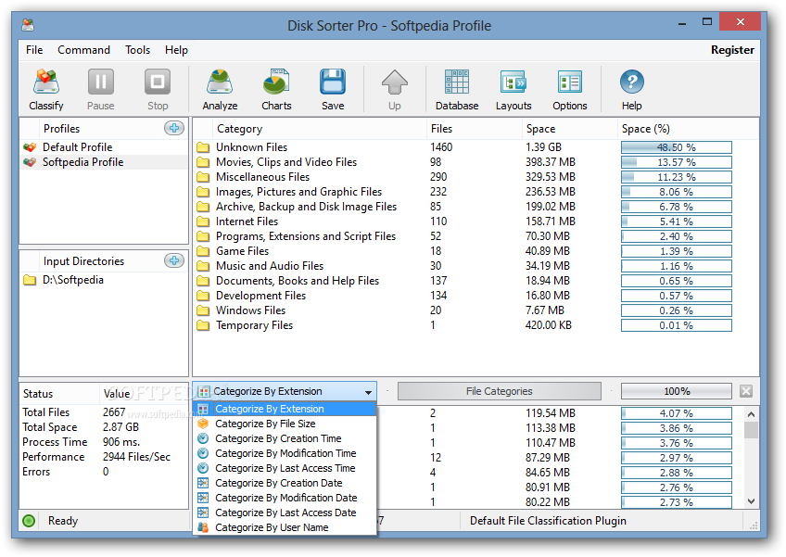This screenshot has width=786, height=557.
Task: Click the Temporary Files folder icon
Action: coord(203,325)
